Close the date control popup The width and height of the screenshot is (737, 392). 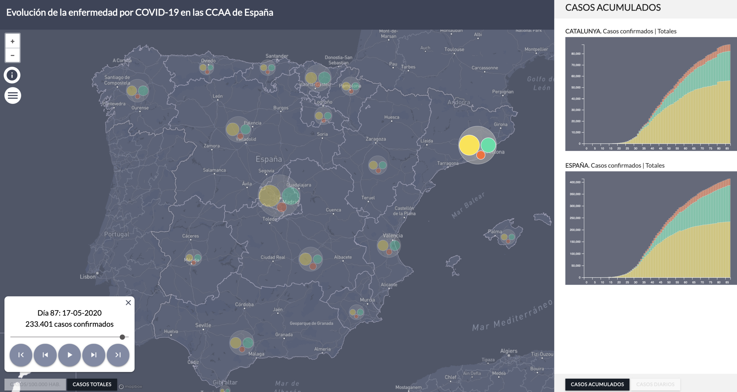click(x=128, y=303)
